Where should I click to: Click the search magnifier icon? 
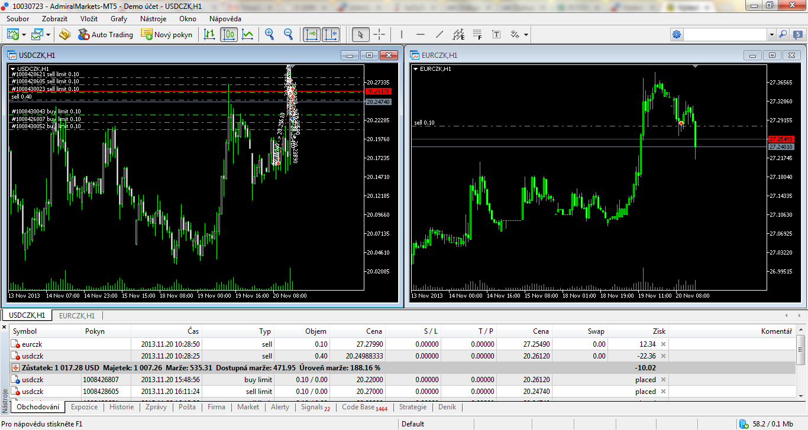click(x=783, y=35)
